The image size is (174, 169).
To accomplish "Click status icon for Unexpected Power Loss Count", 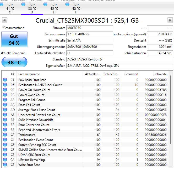I will pyautogui.click(x=5, y=115).
